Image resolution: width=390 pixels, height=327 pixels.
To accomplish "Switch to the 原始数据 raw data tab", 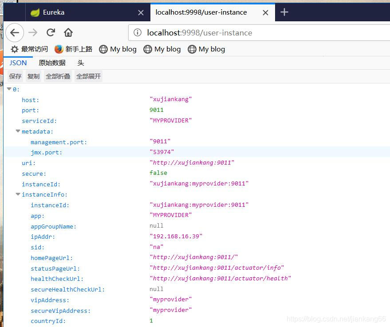I will click(52, 63).
